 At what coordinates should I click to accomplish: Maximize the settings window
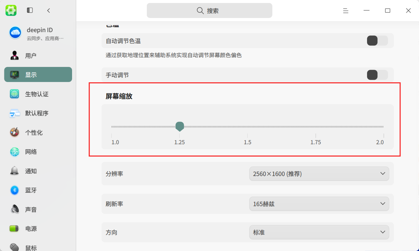coord(387,11)
